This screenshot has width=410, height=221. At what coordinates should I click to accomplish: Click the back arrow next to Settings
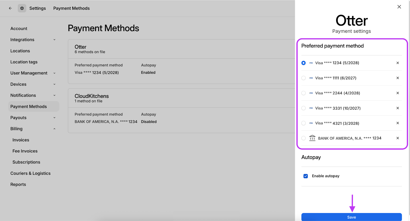pos(10,8)
